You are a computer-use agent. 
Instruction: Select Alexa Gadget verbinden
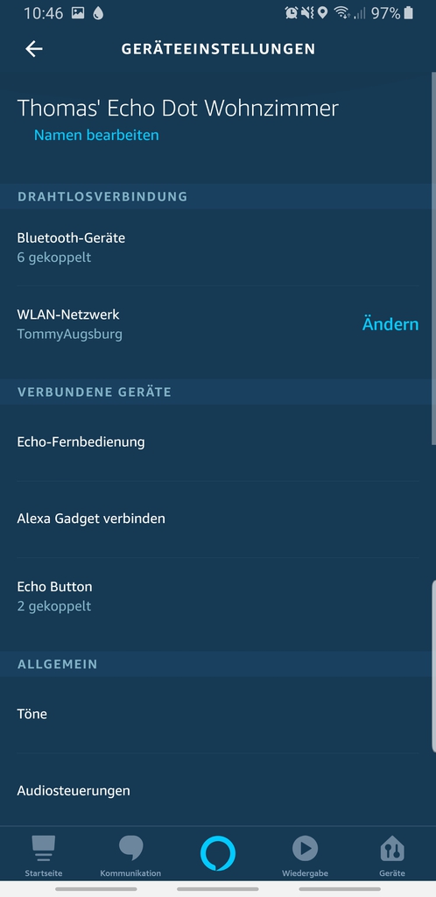218,519
